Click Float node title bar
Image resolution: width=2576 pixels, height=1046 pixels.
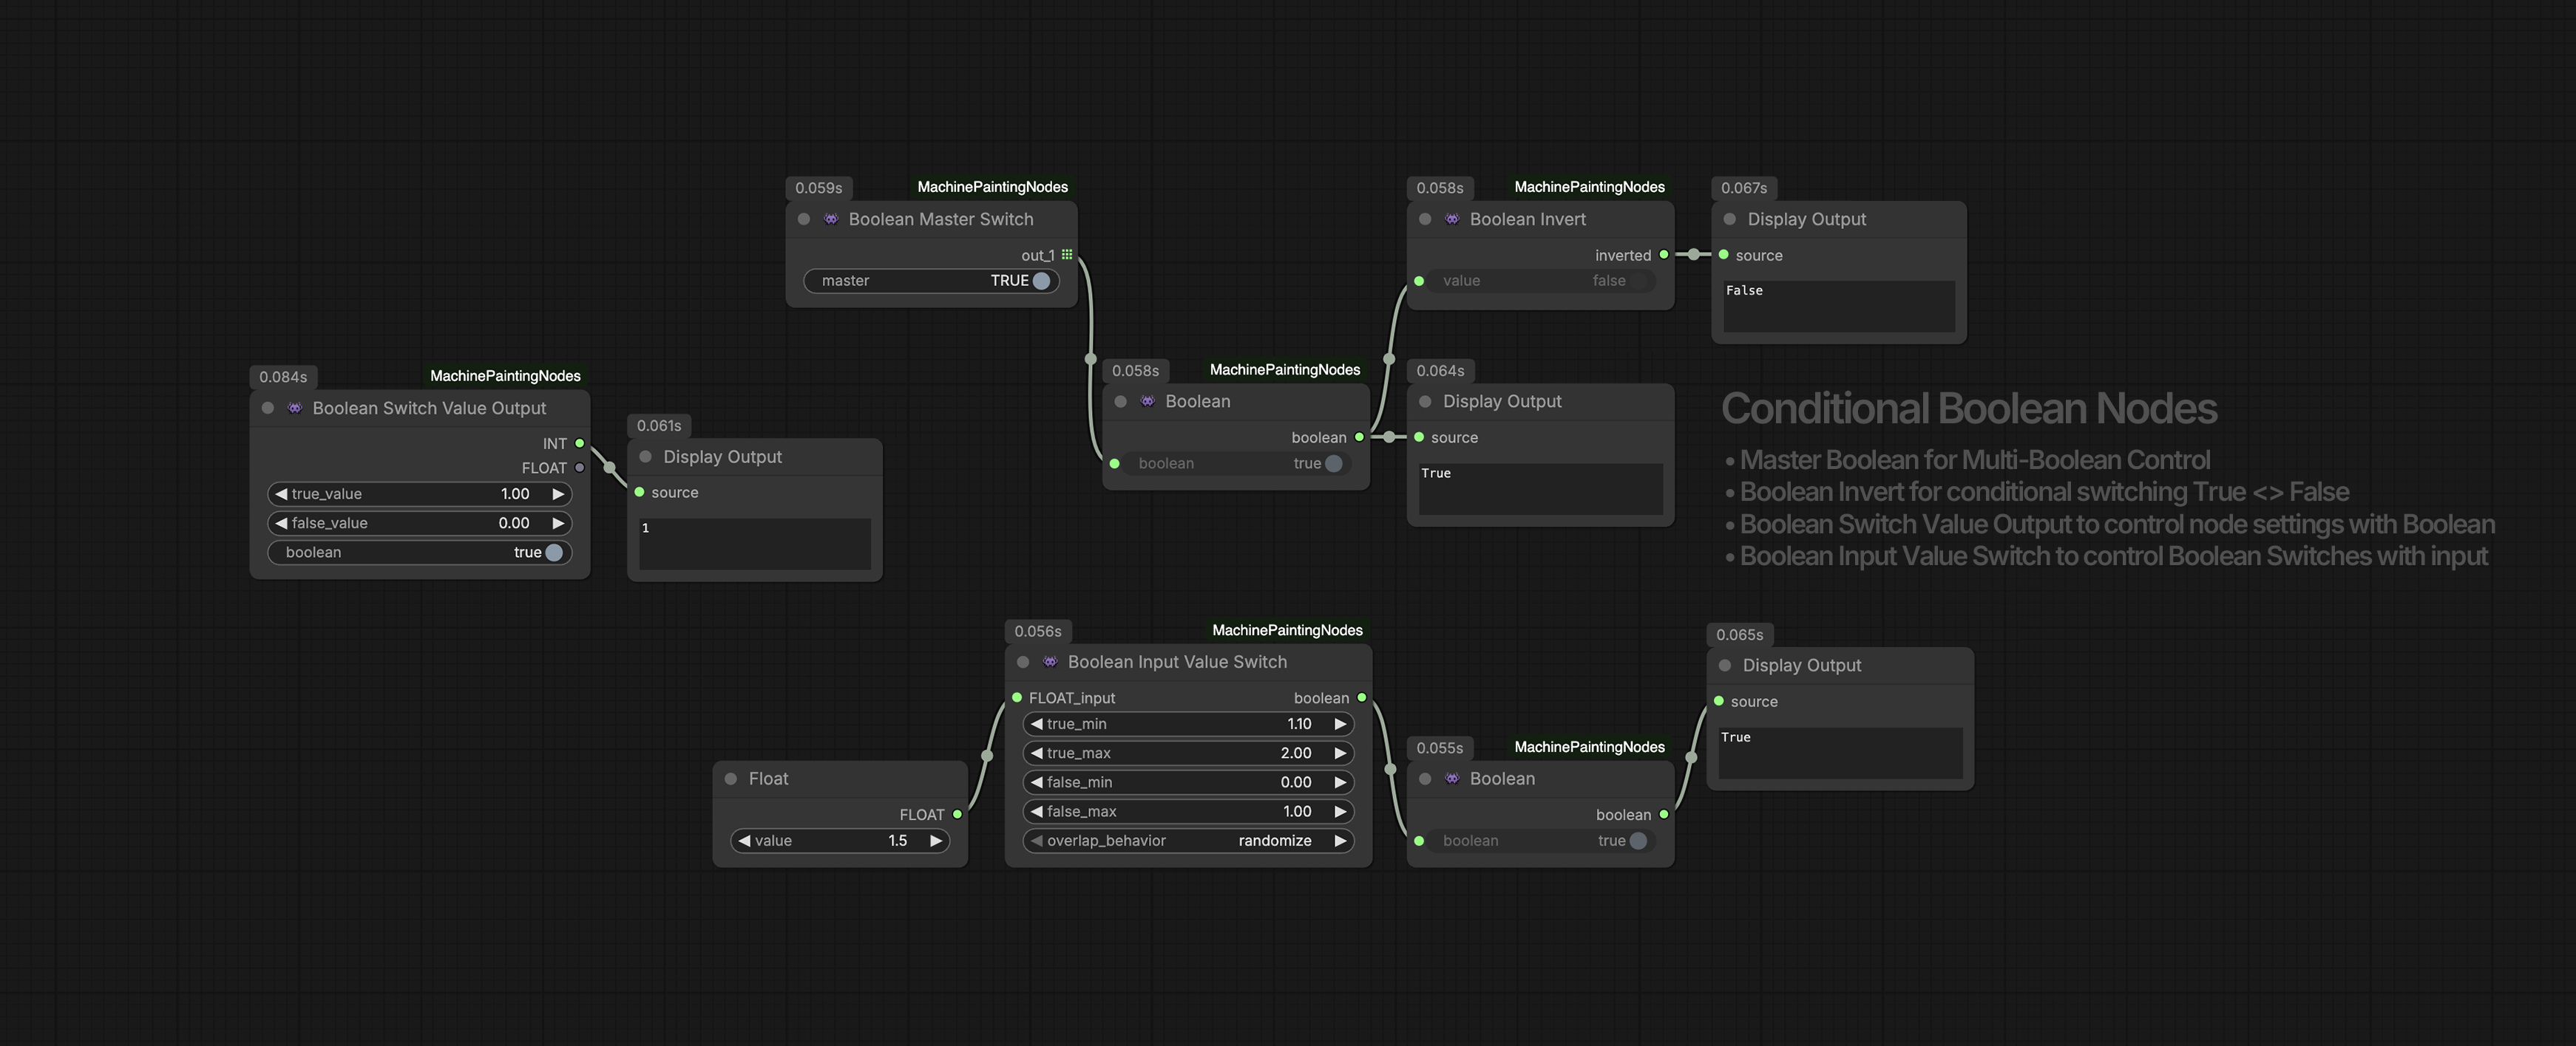[840, 779]
